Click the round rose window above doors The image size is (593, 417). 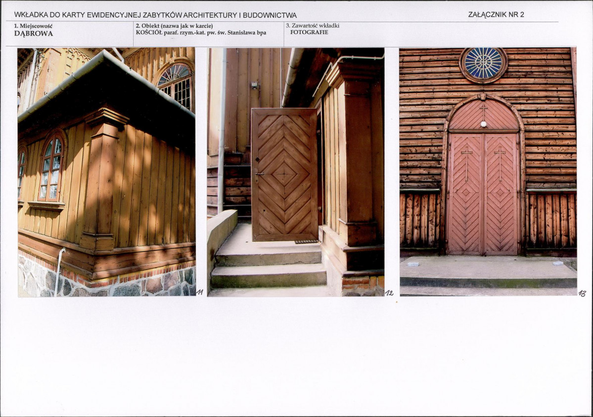[483, 63]
